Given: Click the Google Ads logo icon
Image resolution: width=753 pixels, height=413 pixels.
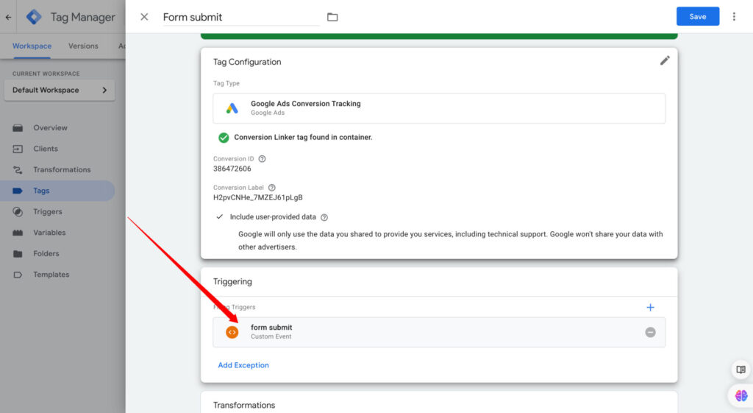Looking at the screenshot, I should pos(232,108).
